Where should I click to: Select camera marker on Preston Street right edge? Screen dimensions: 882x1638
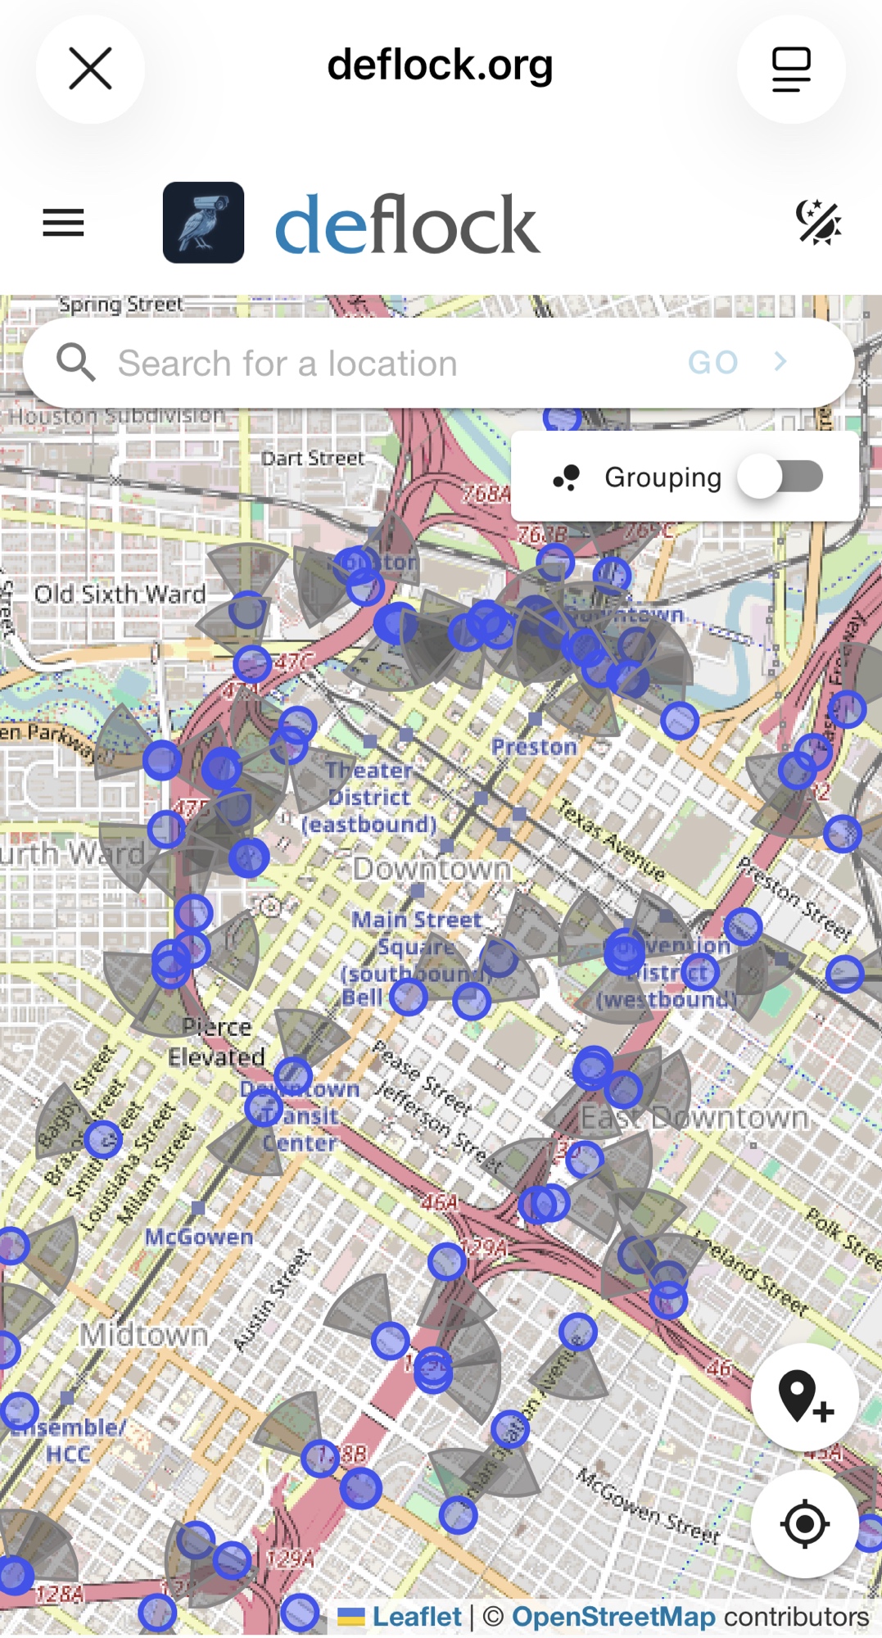click(844, 974)
